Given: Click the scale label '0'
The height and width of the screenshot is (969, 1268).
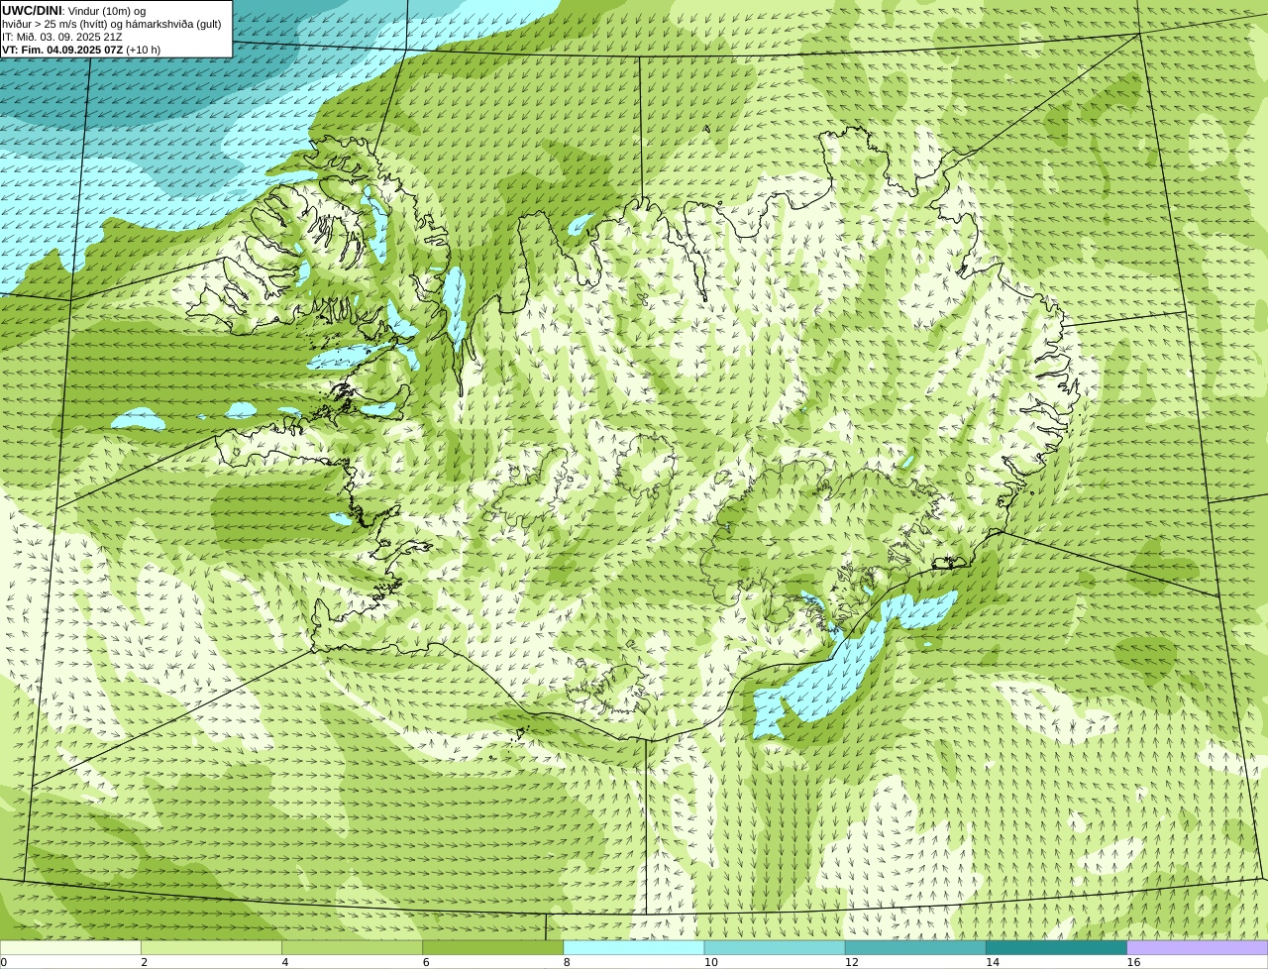Looking at the screenshot, I should [4, 962].
